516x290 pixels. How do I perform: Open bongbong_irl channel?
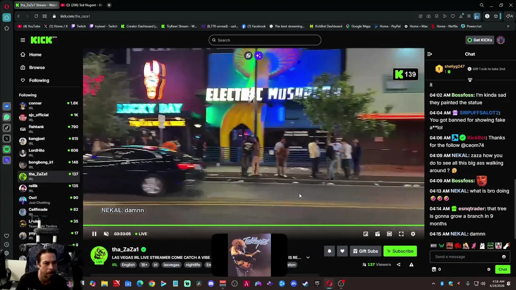(x=48, y=164)
